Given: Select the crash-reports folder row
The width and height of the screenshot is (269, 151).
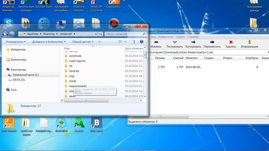Looking at the screenshot, I should 77,61.
